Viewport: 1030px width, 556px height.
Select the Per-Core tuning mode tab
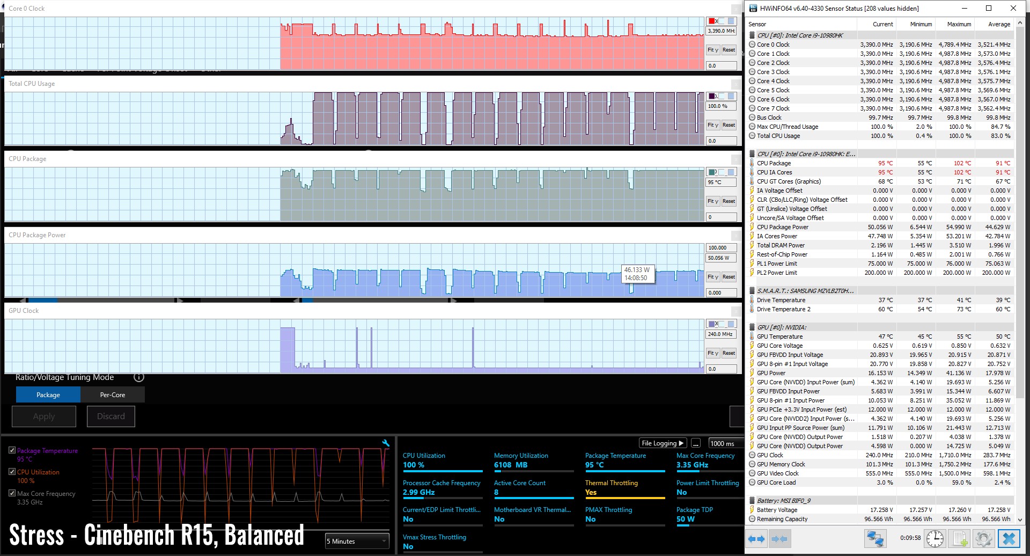[x=112, y=395]
